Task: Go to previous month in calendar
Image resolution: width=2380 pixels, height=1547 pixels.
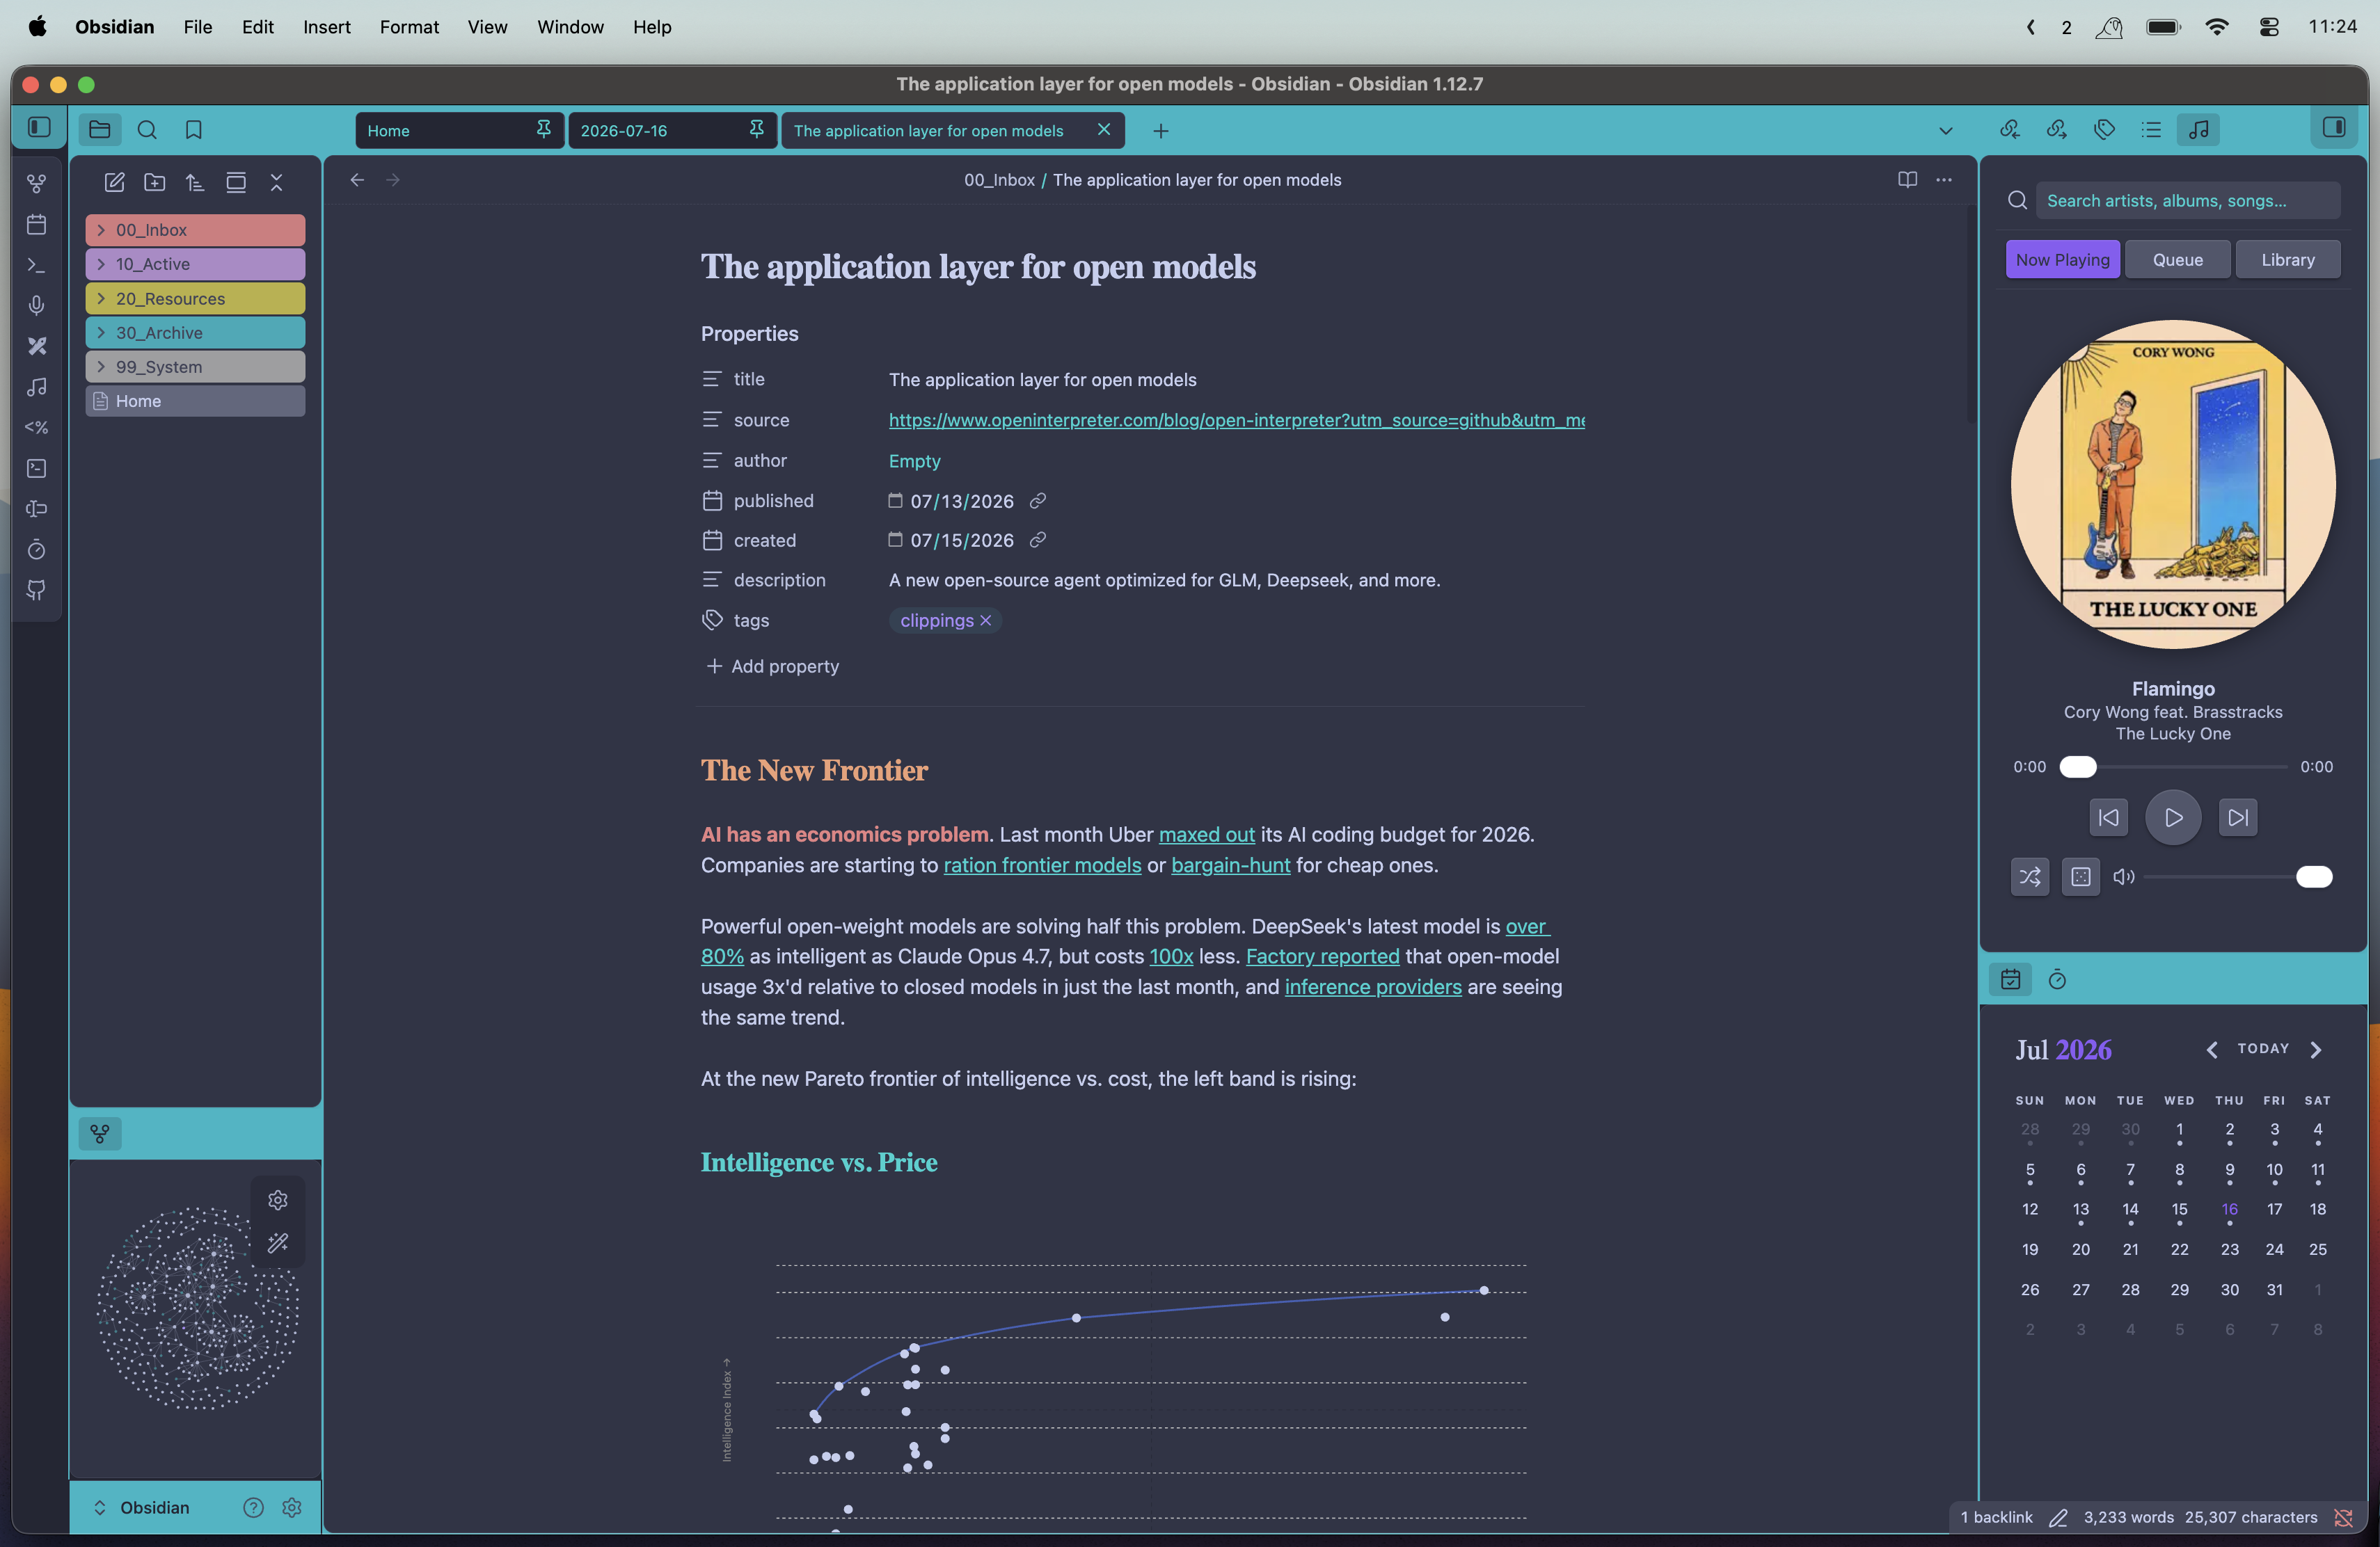Action: [2212, 1050]
